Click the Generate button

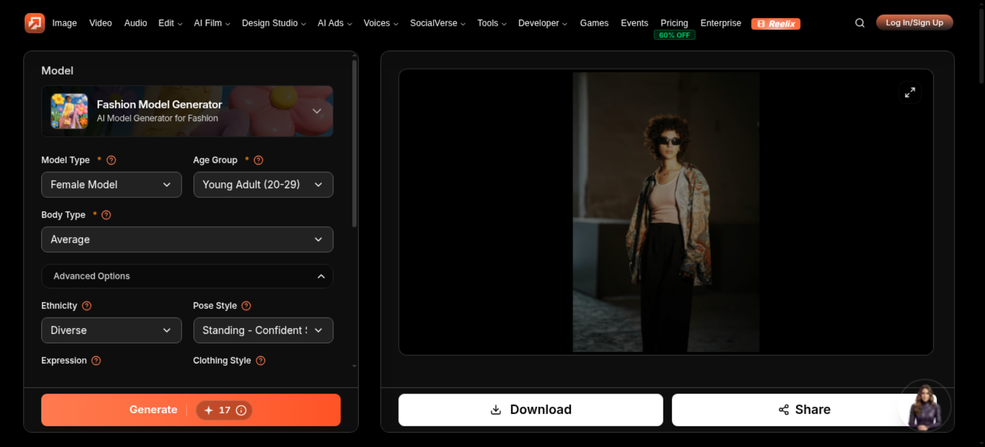[191, 410]
